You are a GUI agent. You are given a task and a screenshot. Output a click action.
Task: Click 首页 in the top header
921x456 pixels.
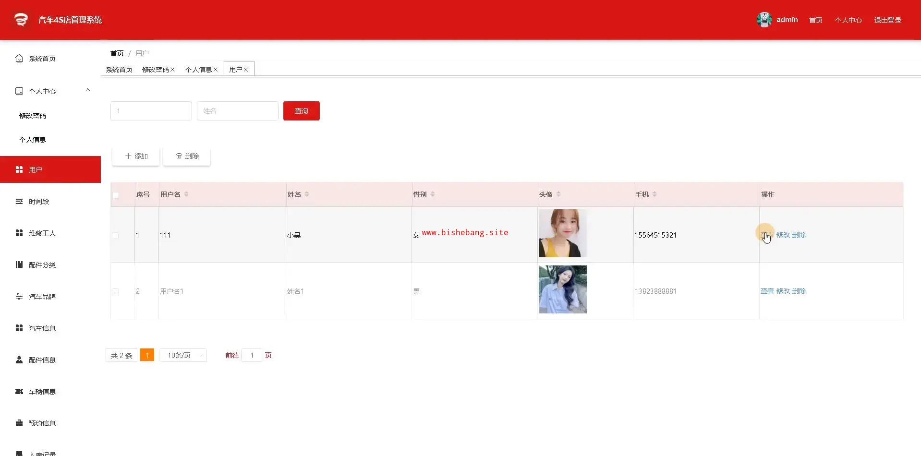pos(815,20)
